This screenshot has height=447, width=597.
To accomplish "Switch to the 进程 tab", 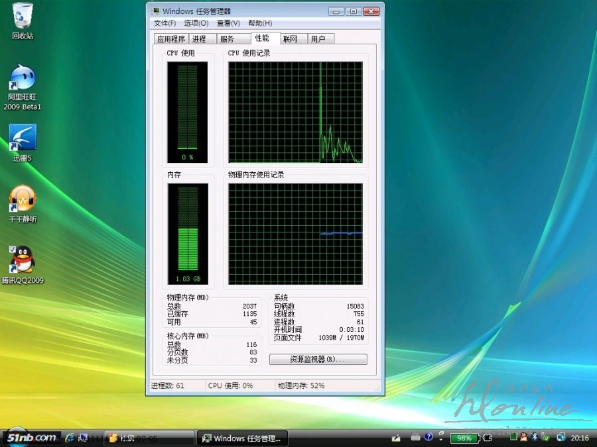I will tap(199, 39).
